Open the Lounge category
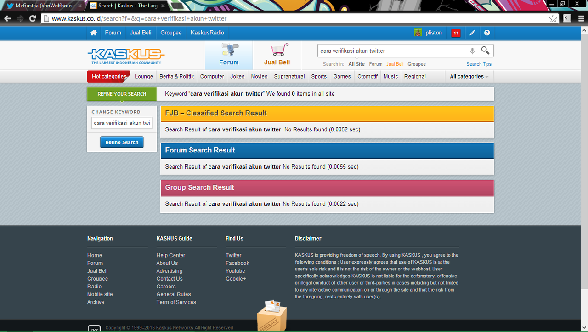The image size is (588, 332). [144, 76]
